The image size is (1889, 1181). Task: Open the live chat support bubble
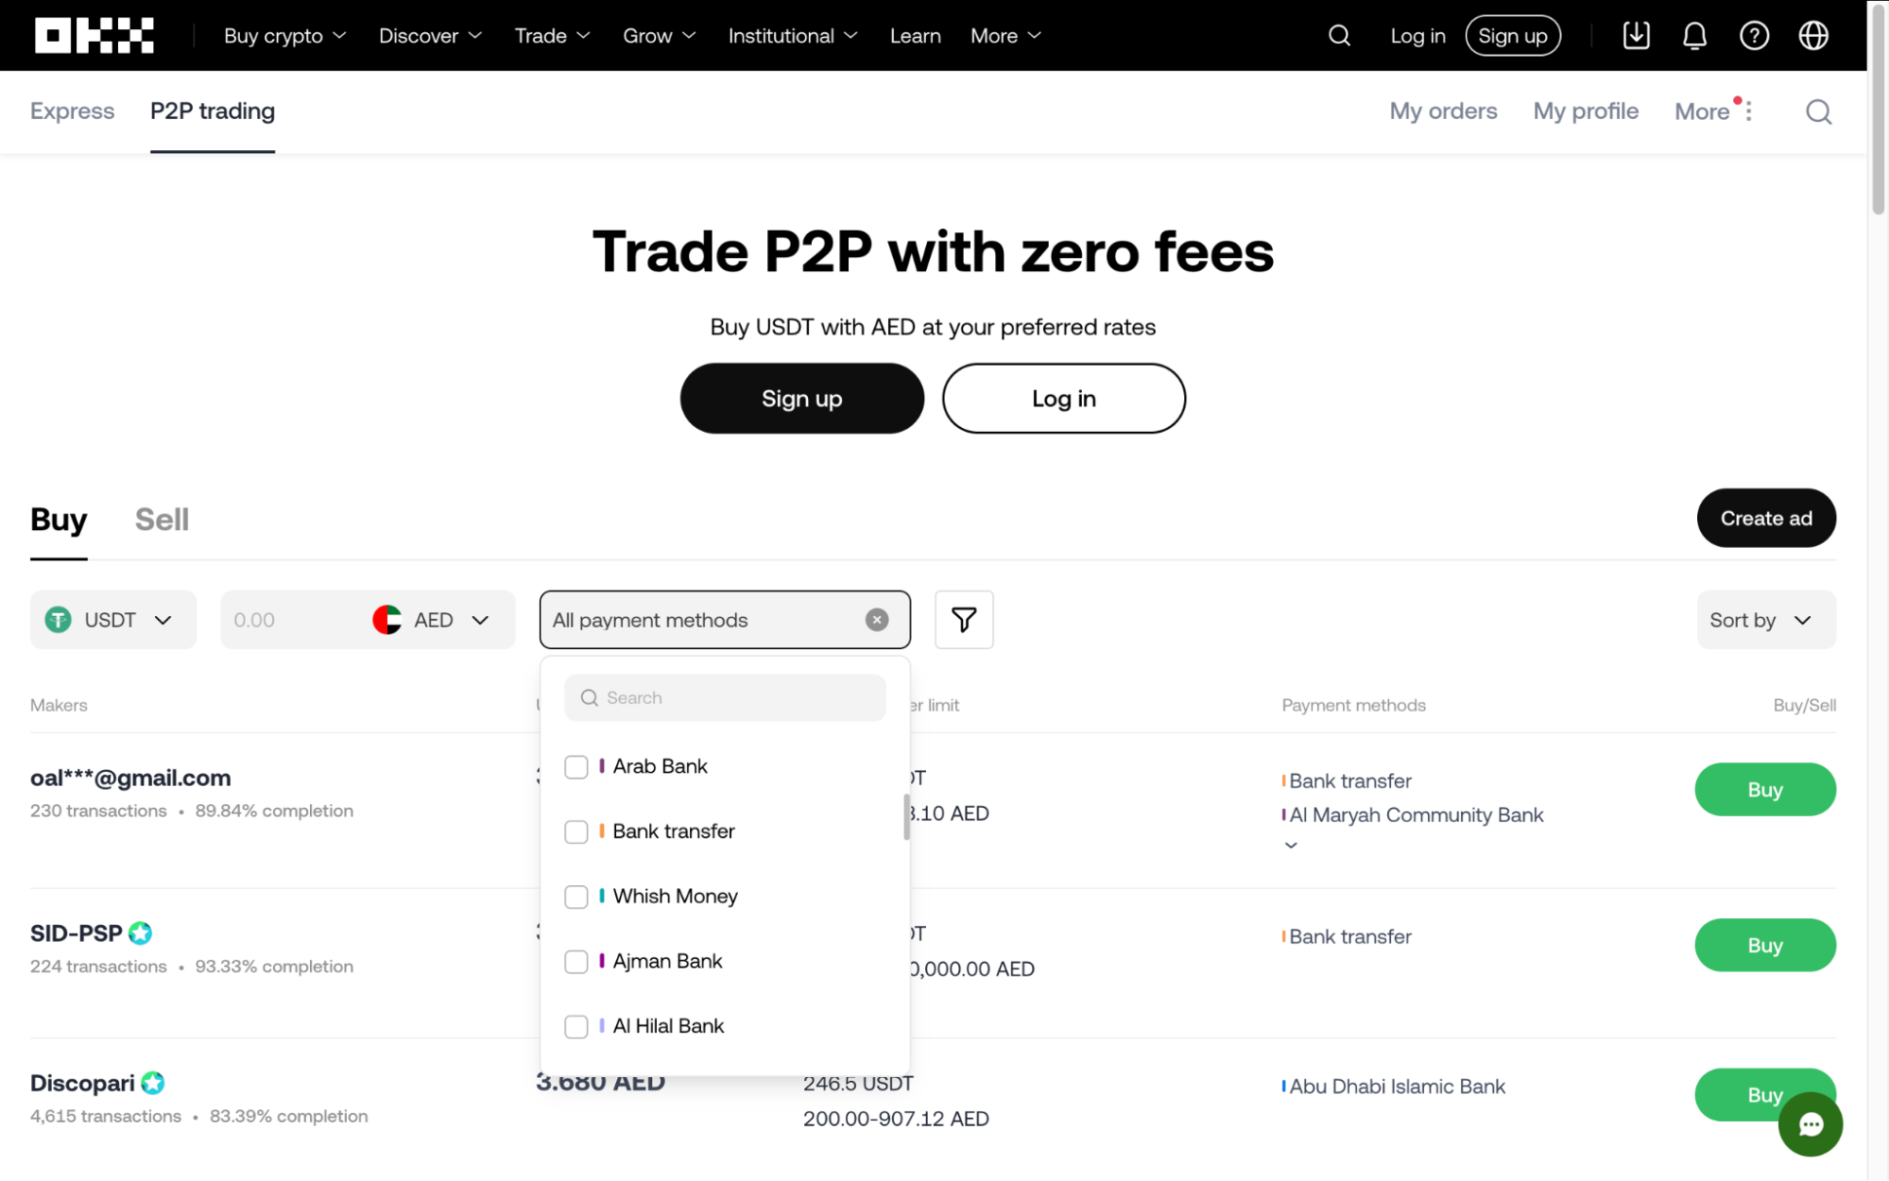click(1810, 1124)
